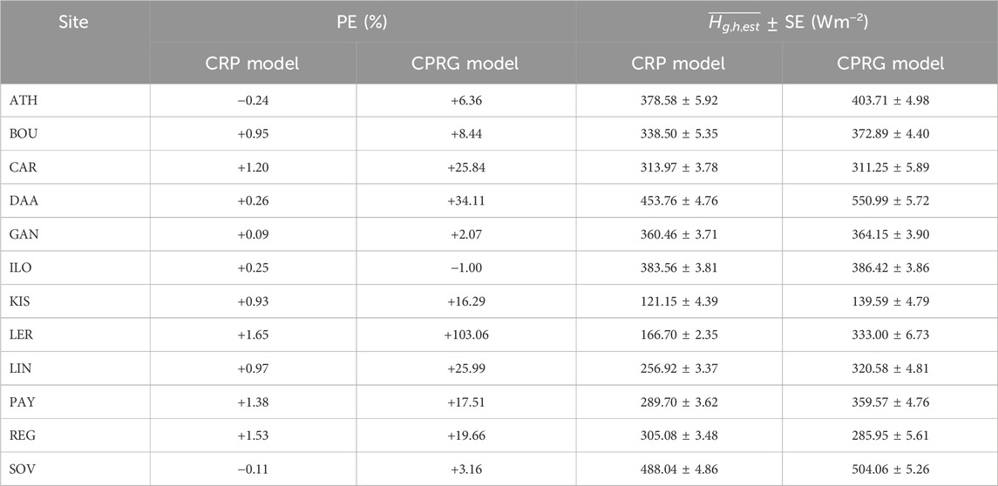
Task: Select the KIS value 121.15 ± 4.39
Action: click(x=679, y=301)
